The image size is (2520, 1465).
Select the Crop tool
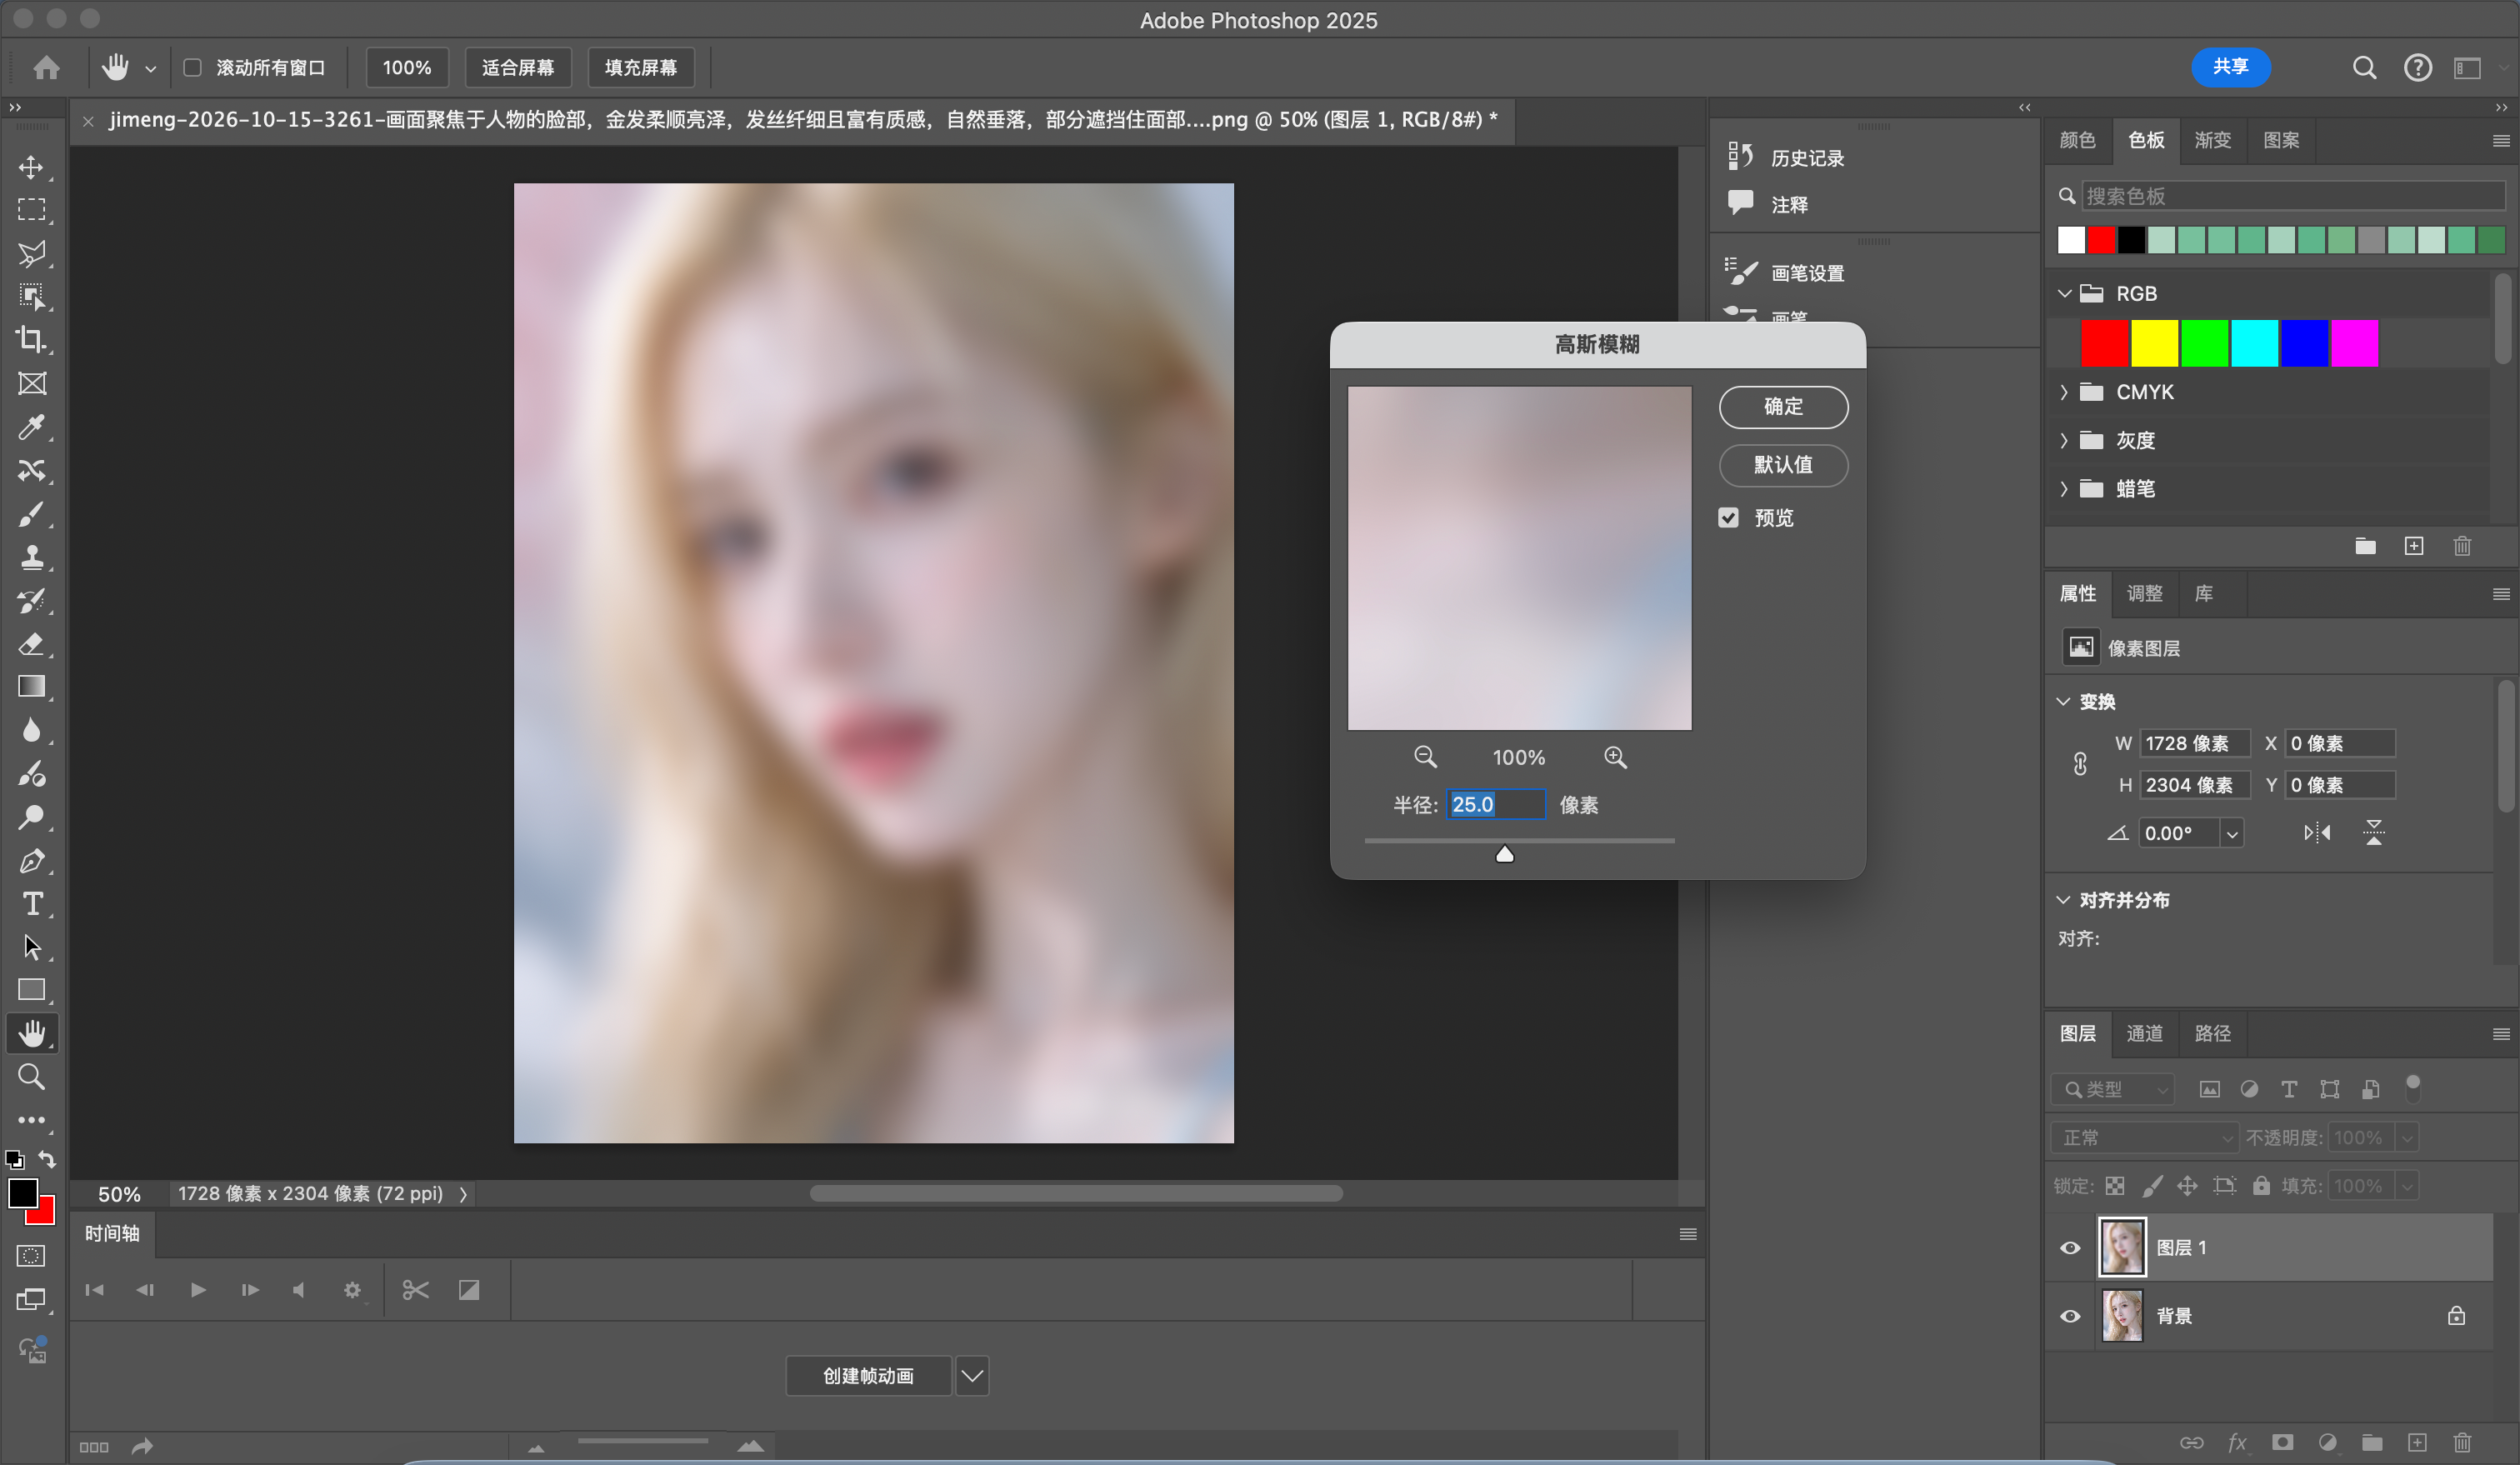[x=31, y=340]
